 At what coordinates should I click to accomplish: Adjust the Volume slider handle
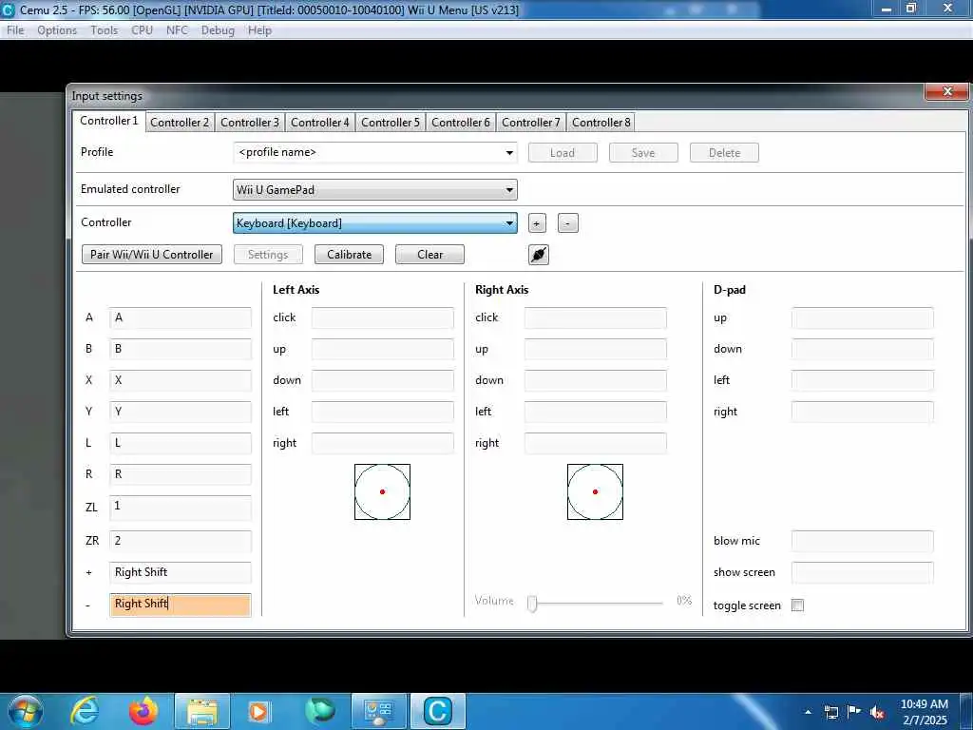coord(532,603)
